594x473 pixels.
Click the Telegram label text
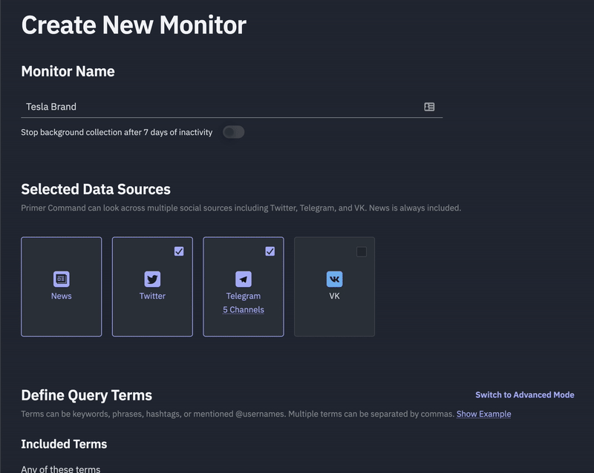click(244, 296)
